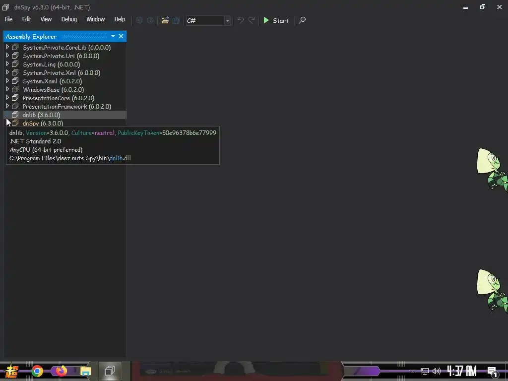Click assembly icon beside PresentationCore
Screen dimensions: 508x381
tap(15, 98)
